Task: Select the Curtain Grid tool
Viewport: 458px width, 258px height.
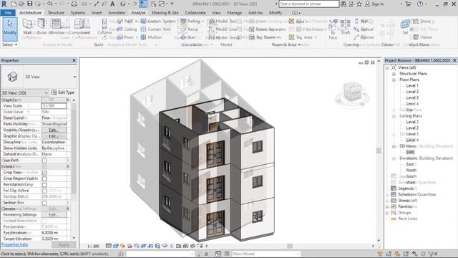Action: tap(156, 29)
